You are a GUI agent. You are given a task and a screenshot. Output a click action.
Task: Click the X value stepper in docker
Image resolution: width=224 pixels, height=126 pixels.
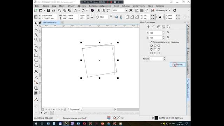[x=163, y=33]
